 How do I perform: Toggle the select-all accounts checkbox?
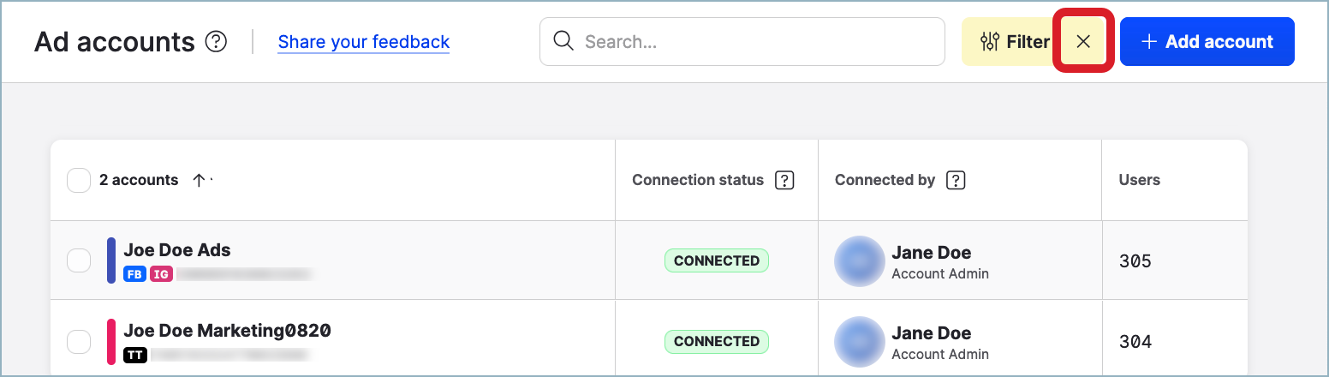tap(79, 180)
